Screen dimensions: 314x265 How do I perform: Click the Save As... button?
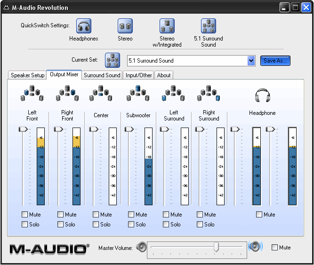275,61
